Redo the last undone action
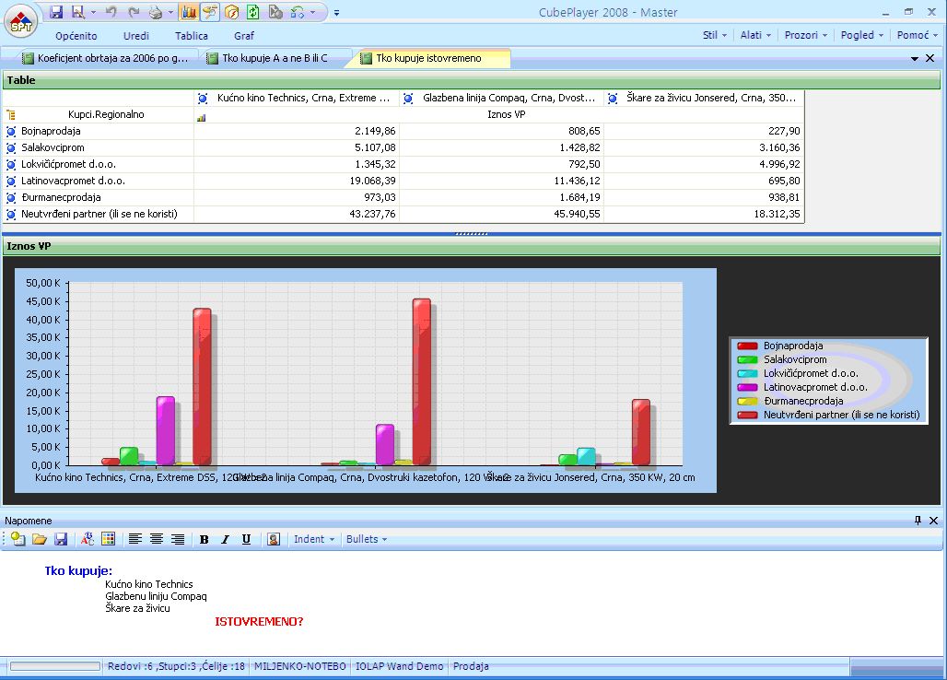The height and width of the screenshot is (680, 947). point(134,12)
